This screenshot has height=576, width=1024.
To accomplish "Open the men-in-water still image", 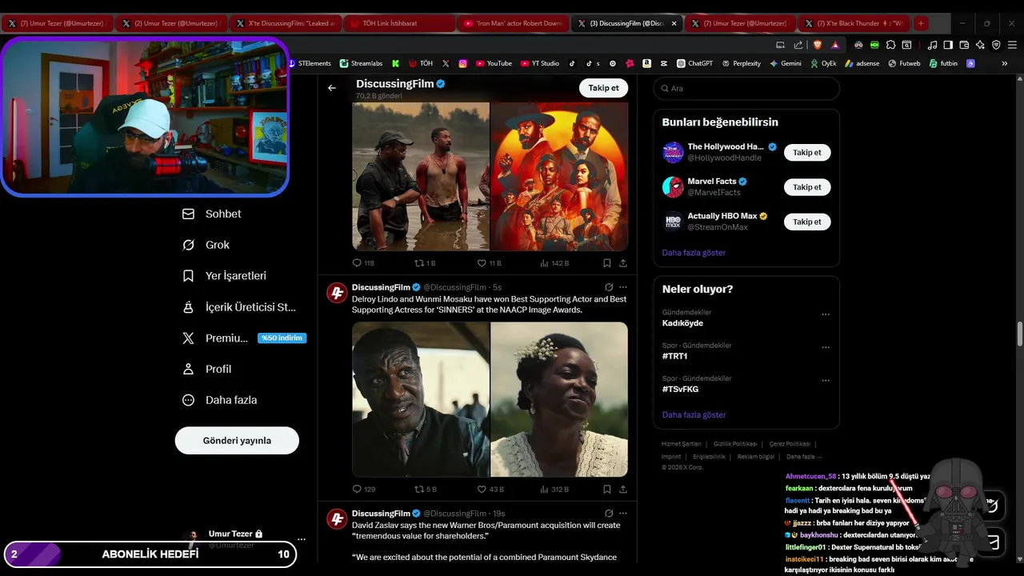I will (421, 176).
